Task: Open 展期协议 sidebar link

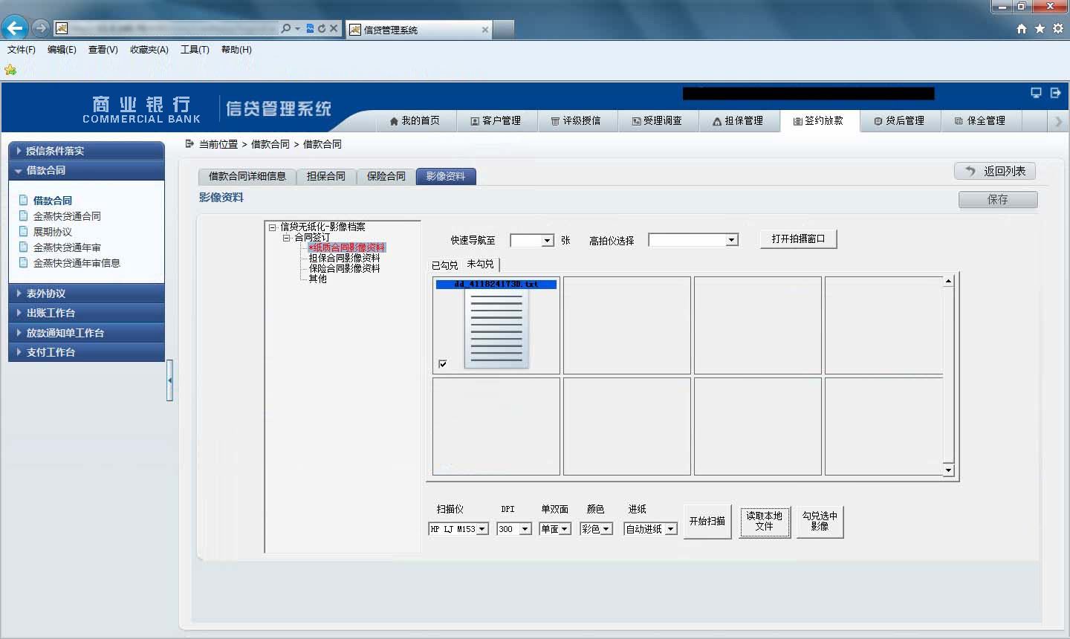Action: [x=53, y=232]
